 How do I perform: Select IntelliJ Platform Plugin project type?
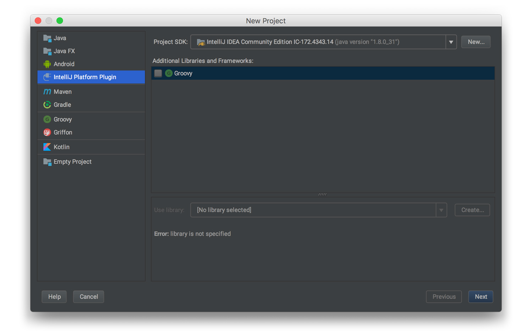[85, 77]
